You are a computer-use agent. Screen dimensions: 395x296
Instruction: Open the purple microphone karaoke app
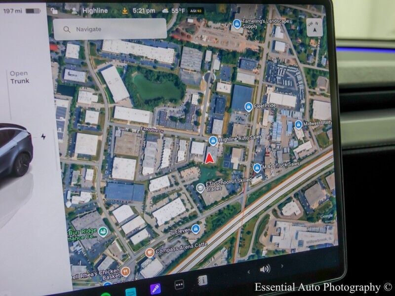pos(156,288)
